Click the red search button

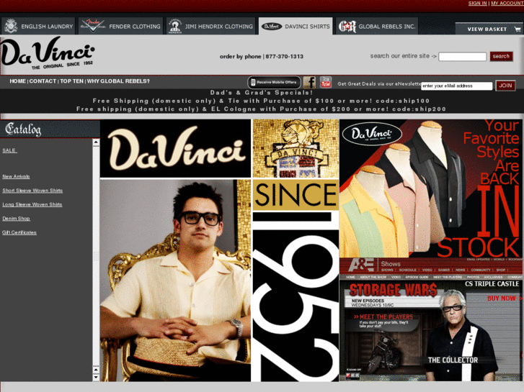click(501, 56)
